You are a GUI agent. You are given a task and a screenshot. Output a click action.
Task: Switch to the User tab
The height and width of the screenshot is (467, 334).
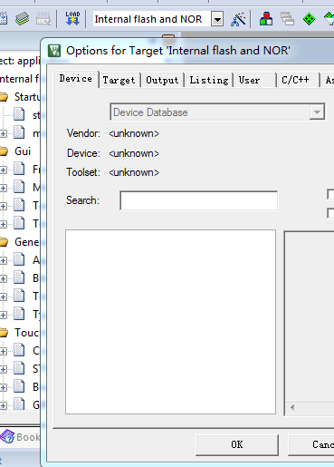[x=254, y=80]
